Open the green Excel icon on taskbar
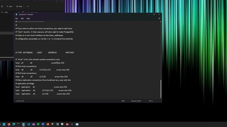 [x=38, y=124]
